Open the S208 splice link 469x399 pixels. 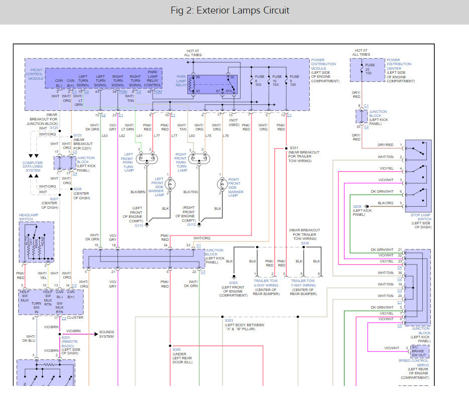tap(77, 189)
